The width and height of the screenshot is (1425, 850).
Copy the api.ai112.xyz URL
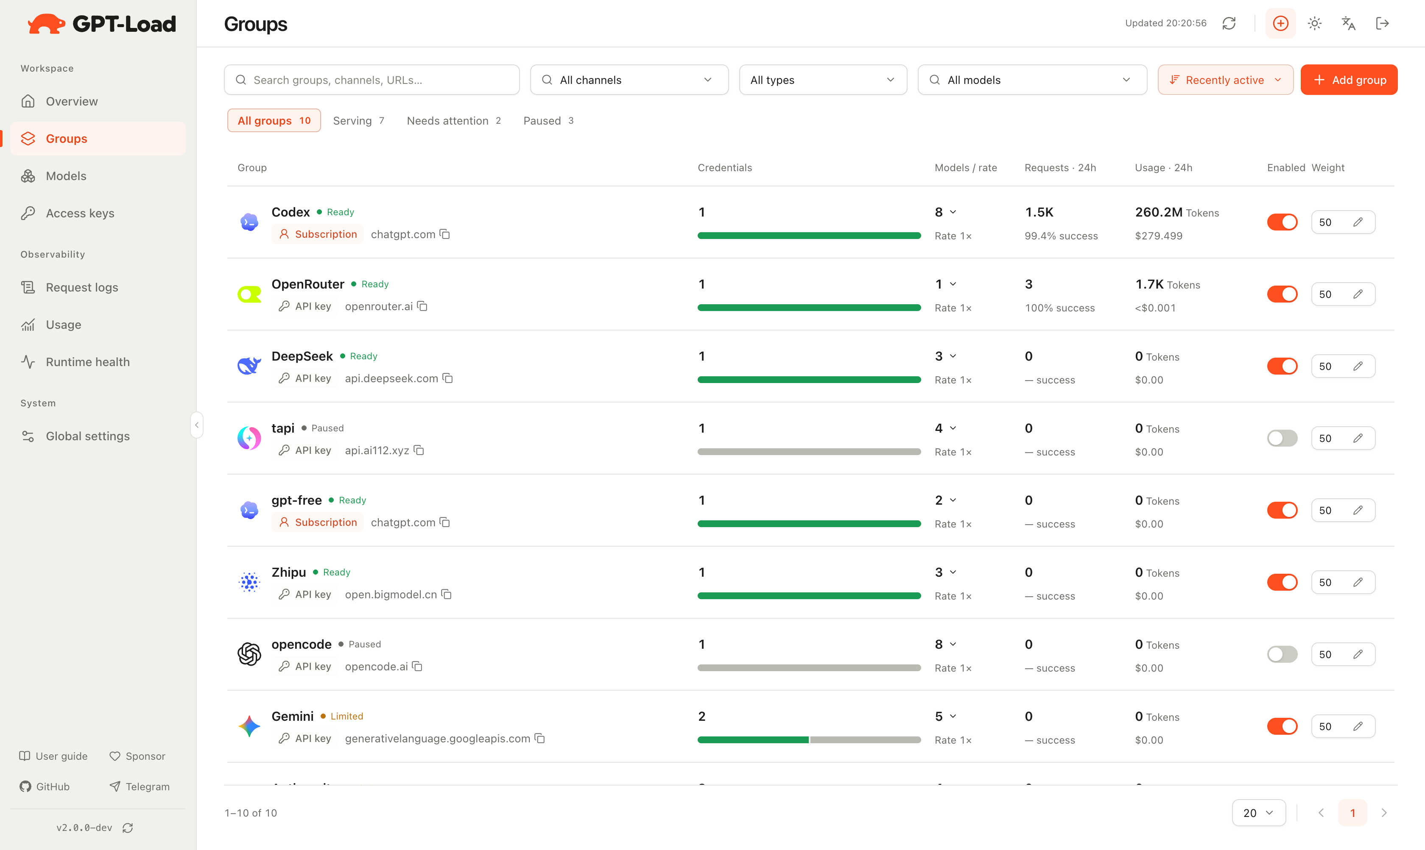[x=419, y=451]
